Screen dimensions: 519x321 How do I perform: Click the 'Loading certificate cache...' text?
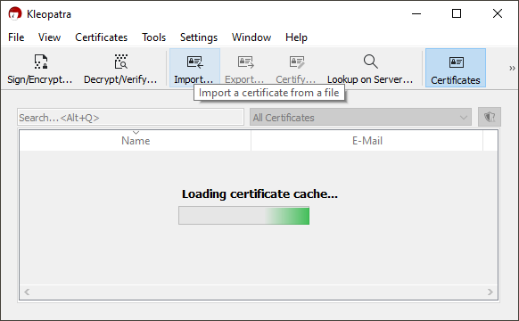[259, 193]
